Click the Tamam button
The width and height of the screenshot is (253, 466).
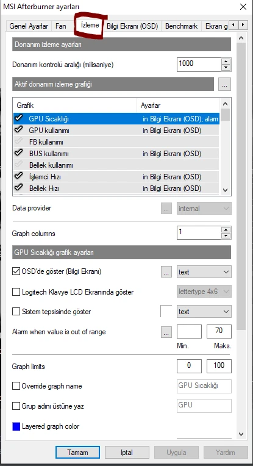click(x=77, y=453)
